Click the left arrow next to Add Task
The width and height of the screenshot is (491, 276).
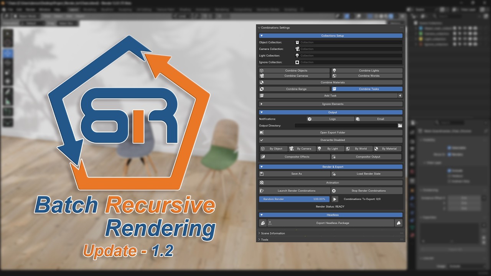point(400,96)
